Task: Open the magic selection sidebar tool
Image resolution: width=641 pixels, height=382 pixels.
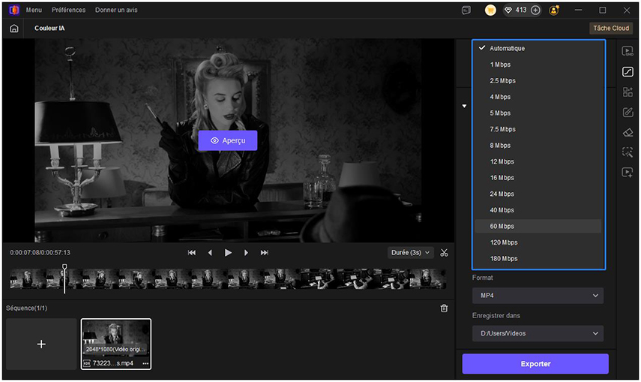Action: point(628,152)
